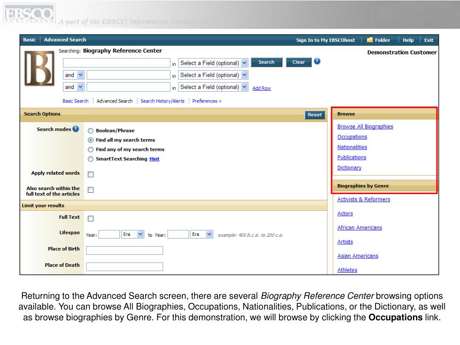The height and width of the screenshot is (345, 460).
Task: Click the search help question mark icon
Action: (x=317, y=62)
